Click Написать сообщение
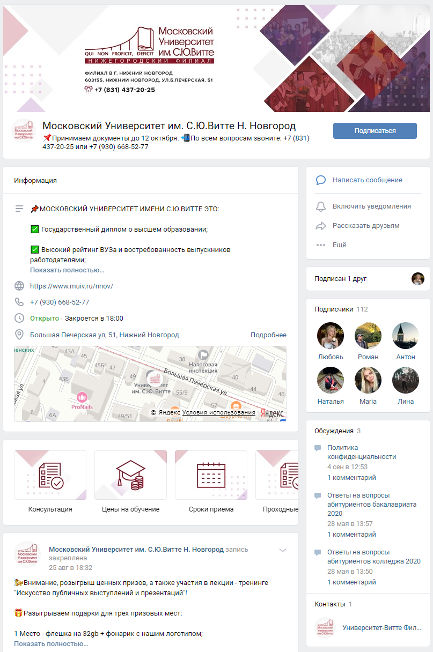This screenshot has width=433, height=652. coord(368,180)
